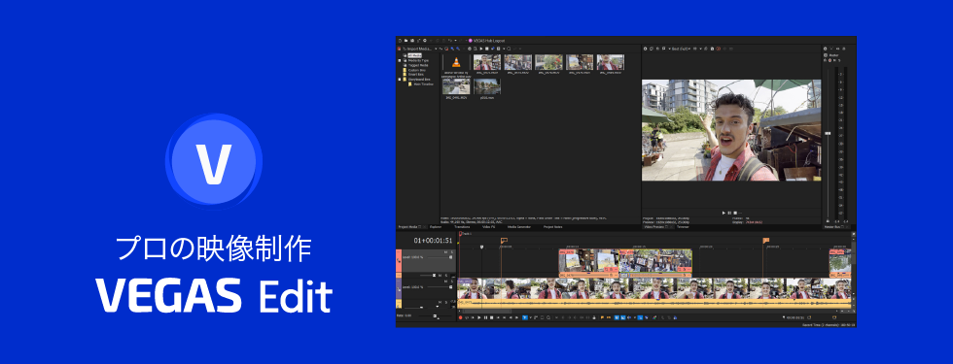Image resolution: width=953 pixels, height=364 pixels.
Task: Open the Import Media dropdown arrow
Action: (436, 49)
